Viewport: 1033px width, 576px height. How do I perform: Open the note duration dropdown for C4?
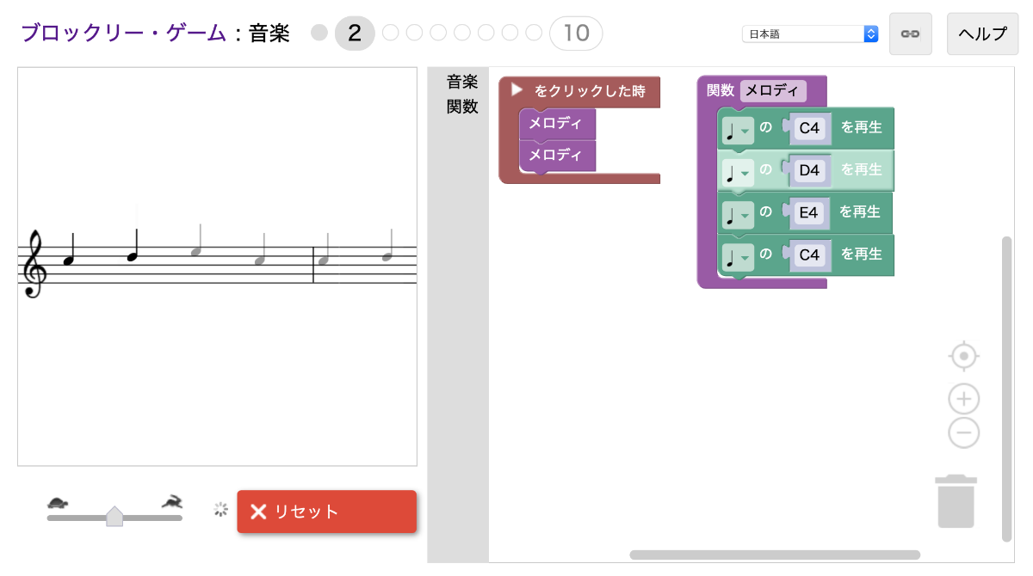(x=738, y=129)
